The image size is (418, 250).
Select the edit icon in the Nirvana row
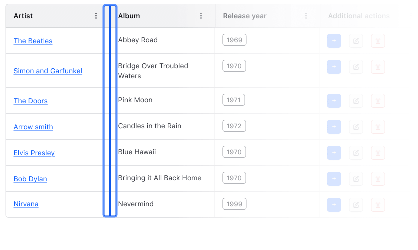click(356, 204)
